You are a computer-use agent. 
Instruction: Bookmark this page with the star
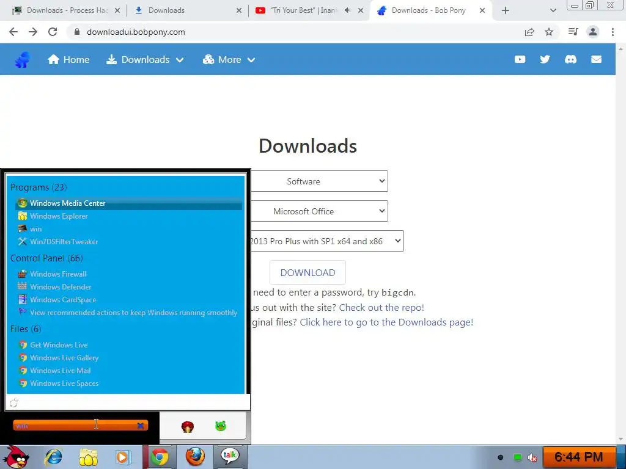[x=549, y=32]
